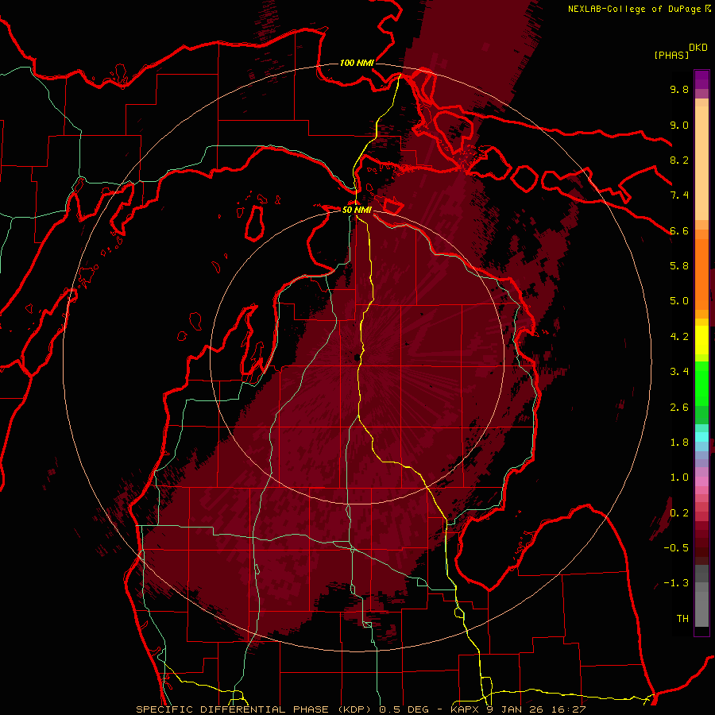Pick the purple band atop the color scale
Screen dimensions: 715x715
(x=701, y=79)
